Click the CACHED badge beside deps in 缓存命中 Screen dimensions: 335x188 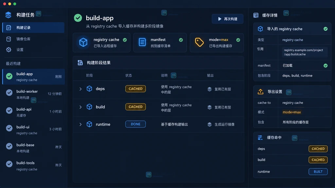(x=318, y=149)
